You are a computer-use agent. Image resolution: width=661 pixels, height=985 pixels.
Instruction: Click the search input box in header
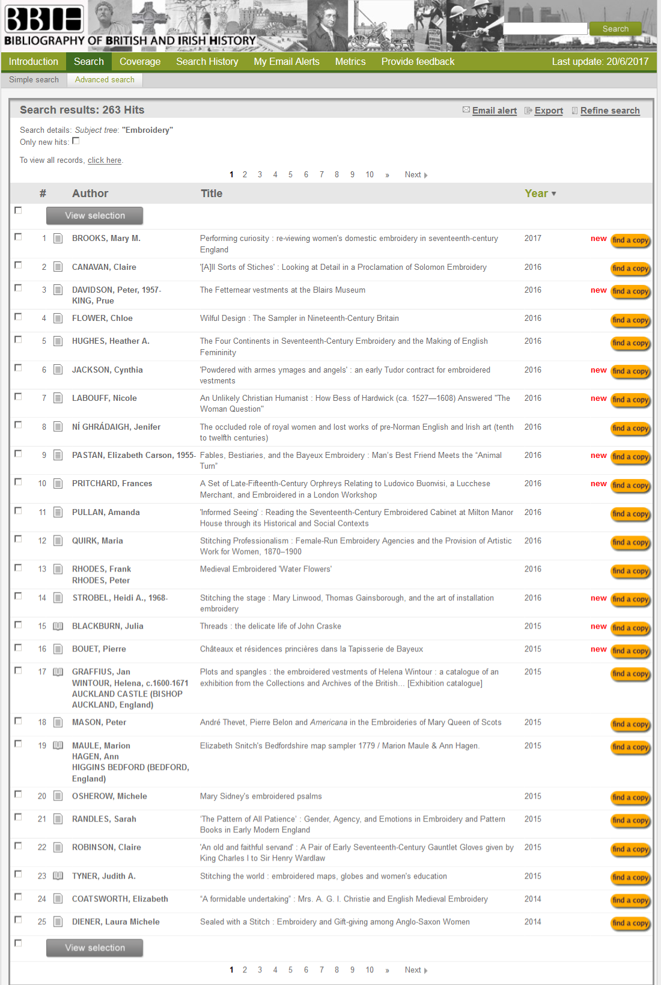coord(544,29)
